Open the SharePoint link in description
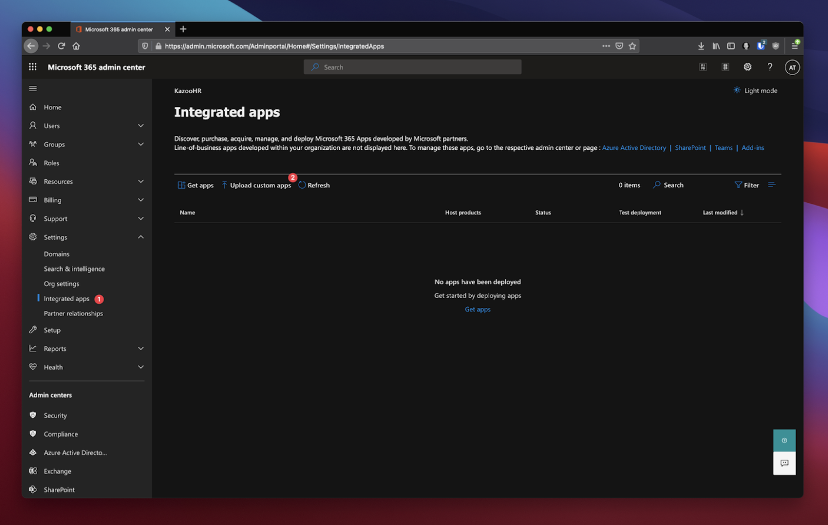The height and width of the screenshot is (525, 828). 690,148
